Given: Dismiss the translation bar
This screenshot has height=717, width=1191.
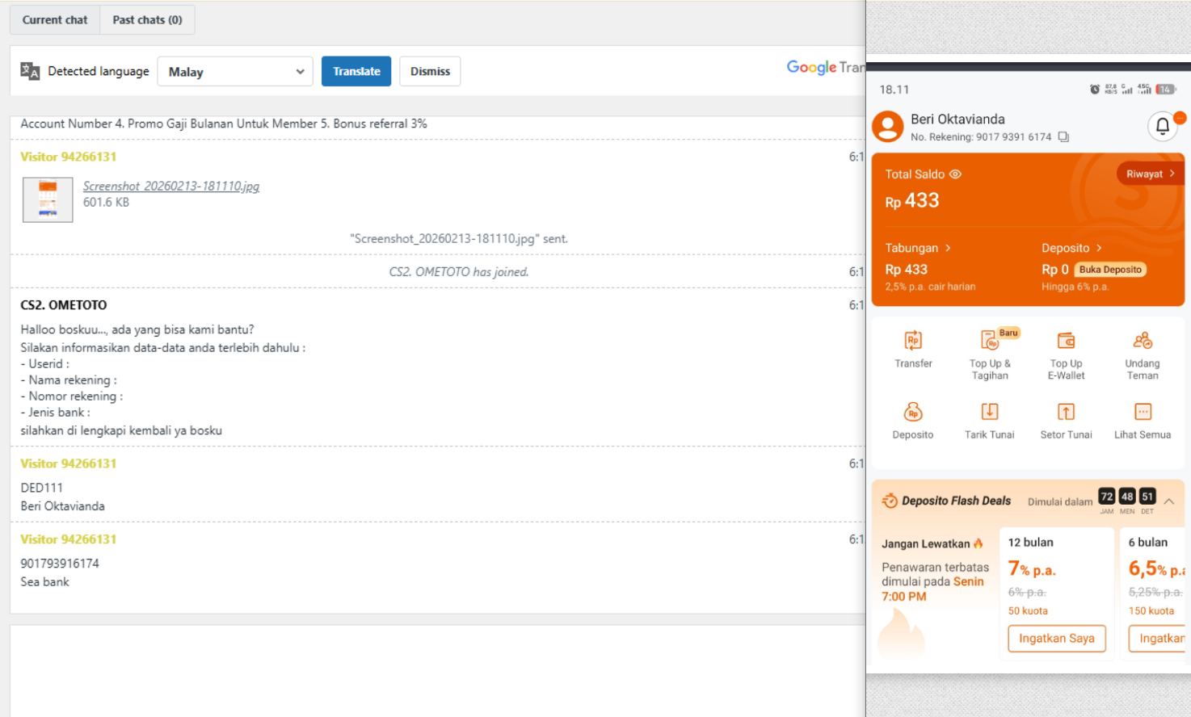Looking at the screenshot, I should click(430, 71).
